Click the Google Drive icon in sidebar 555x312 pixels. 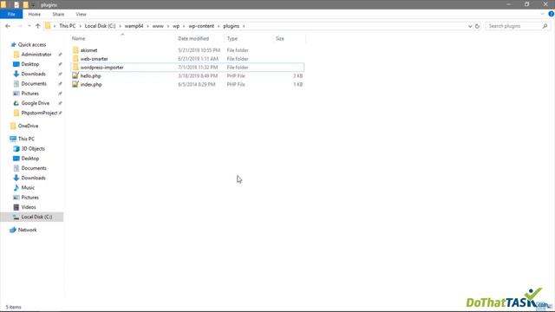[16, 103]
